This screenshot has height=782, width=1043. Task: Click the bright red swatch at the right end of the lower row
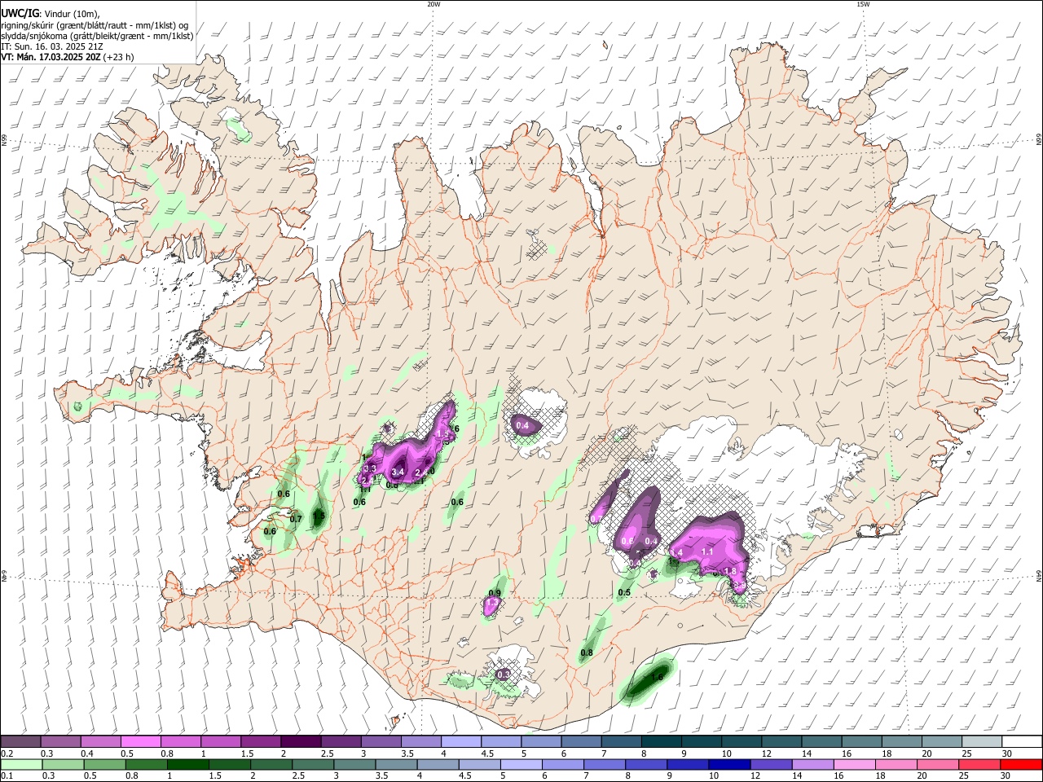1022,764
